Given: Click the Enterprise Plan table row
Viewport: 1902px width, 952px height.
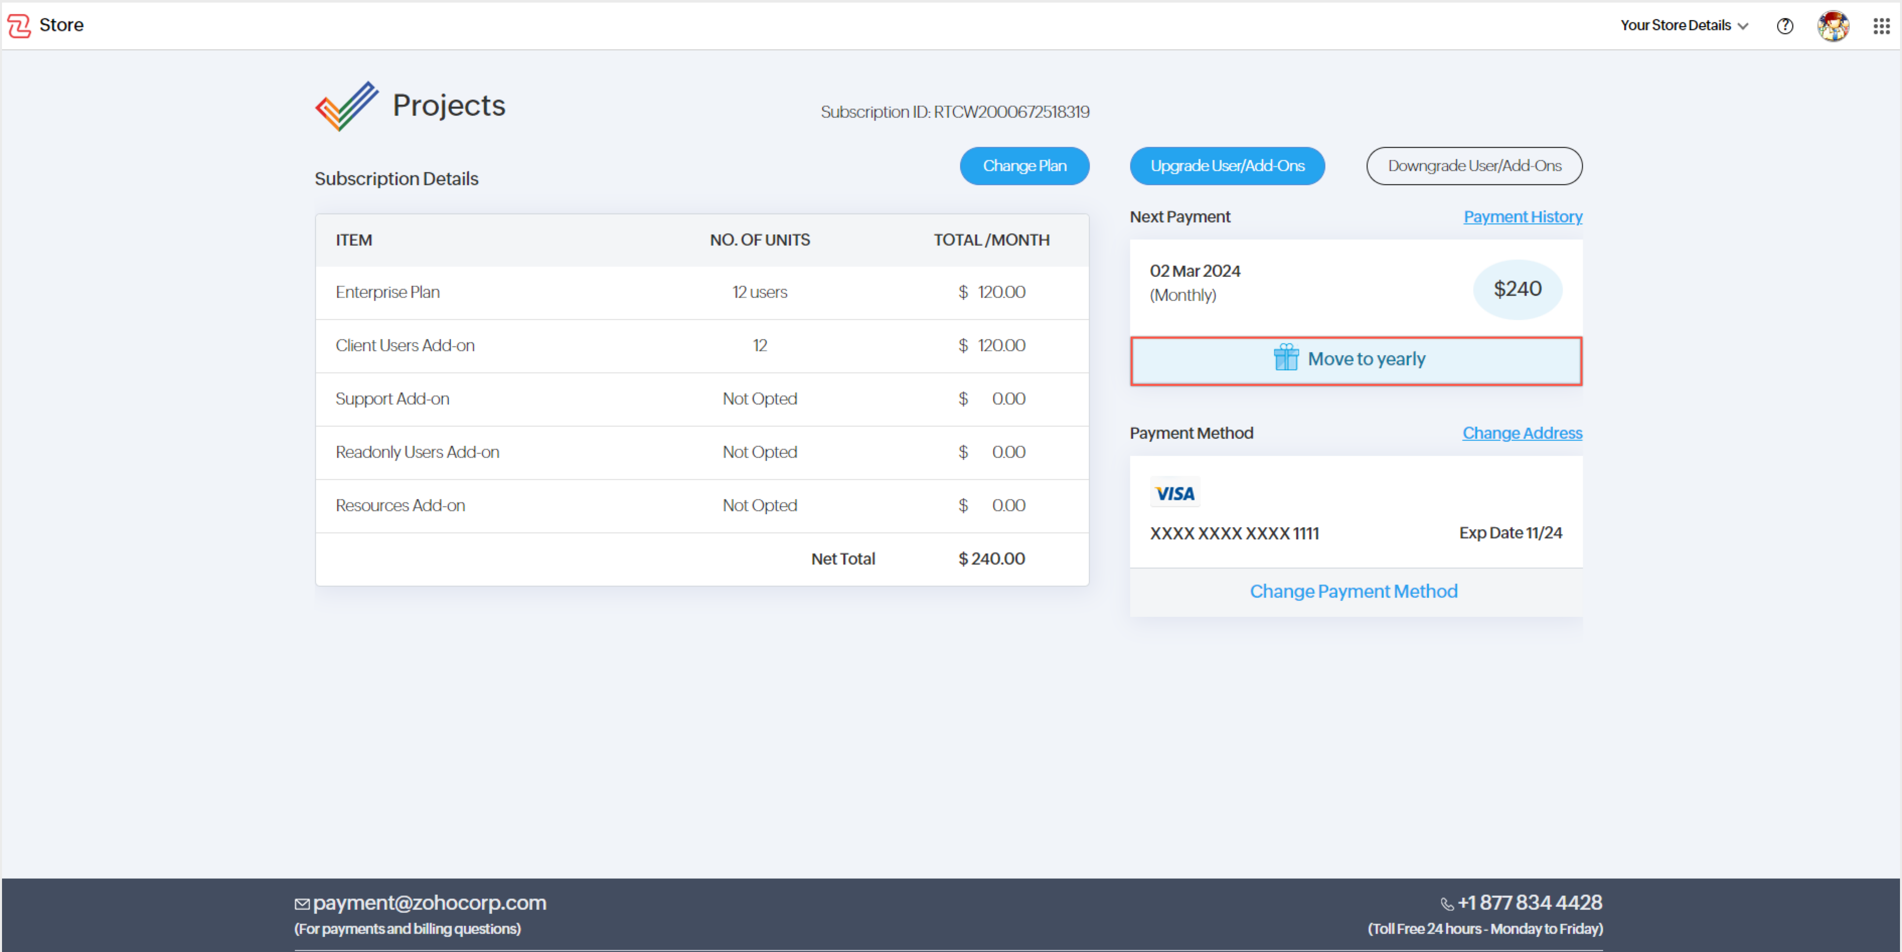Looking at the screenshot, I should [701, 292].
